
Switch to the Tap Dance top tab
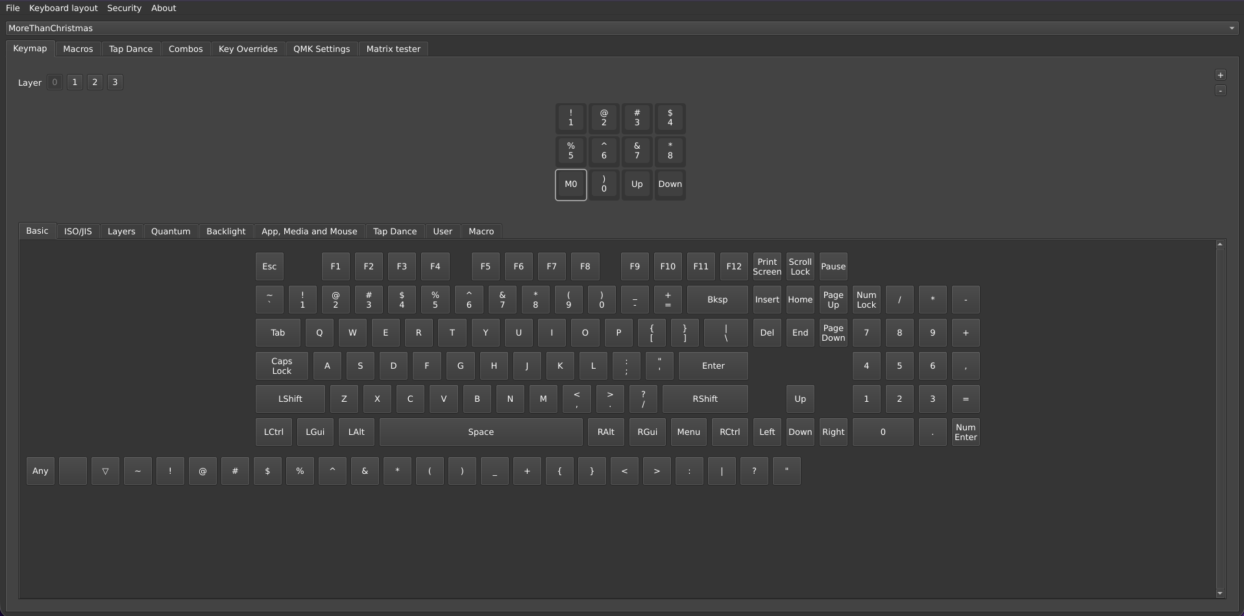(130, 49)
